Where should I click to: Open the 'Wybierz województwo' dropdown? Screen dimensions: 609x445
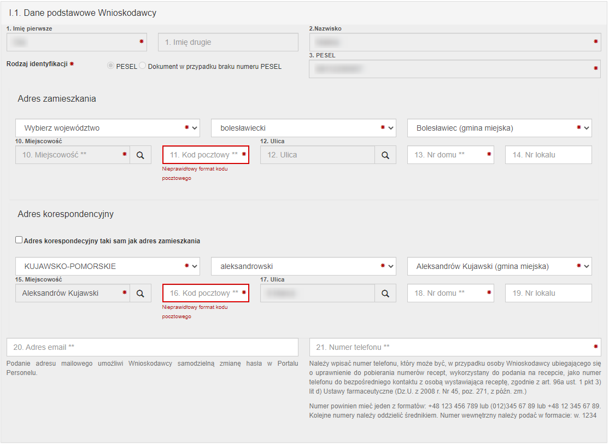[x=108, y=128]
